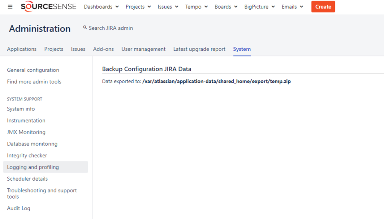This screenshot has width=384, height=219.
Task: Click the SYSTEM SUPPORT section label
Action: (x=24, y=99)
